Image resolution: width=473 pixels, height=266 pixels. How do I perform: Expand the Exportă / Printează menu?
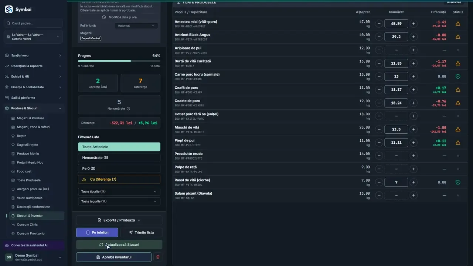click(119, 220)
